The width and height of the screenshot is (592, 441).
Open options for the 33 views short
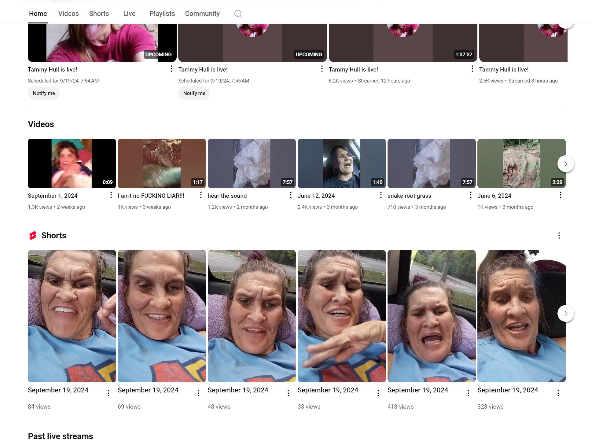point(378,393)
